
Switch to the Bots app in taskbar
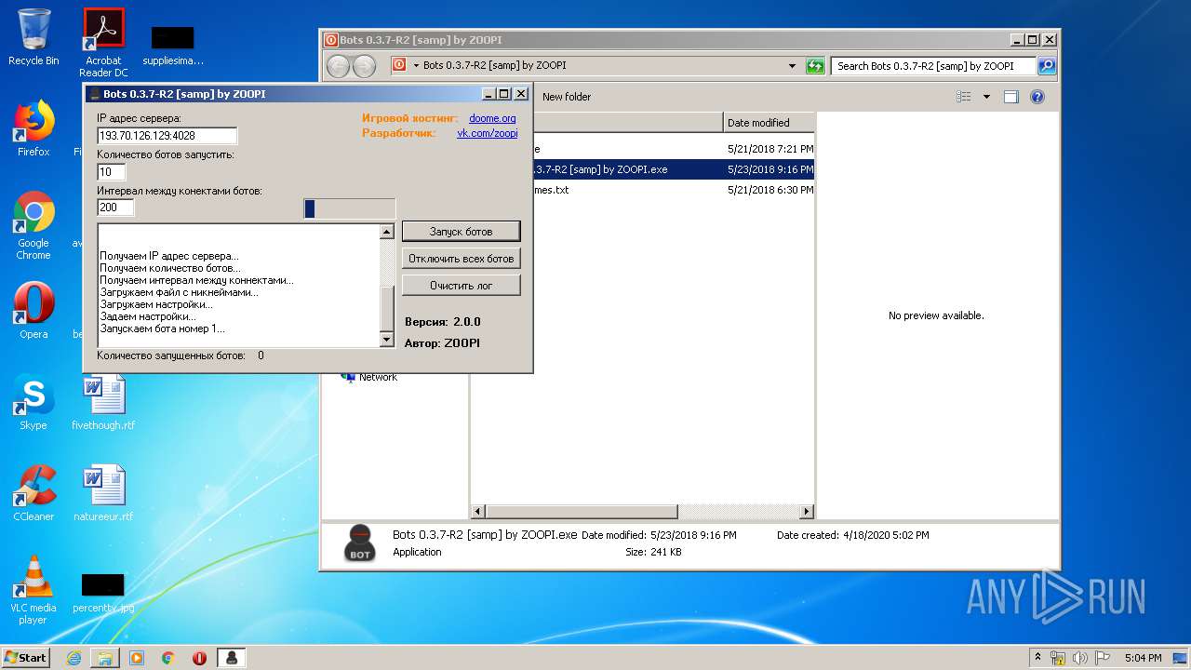(x=232, y=658)
